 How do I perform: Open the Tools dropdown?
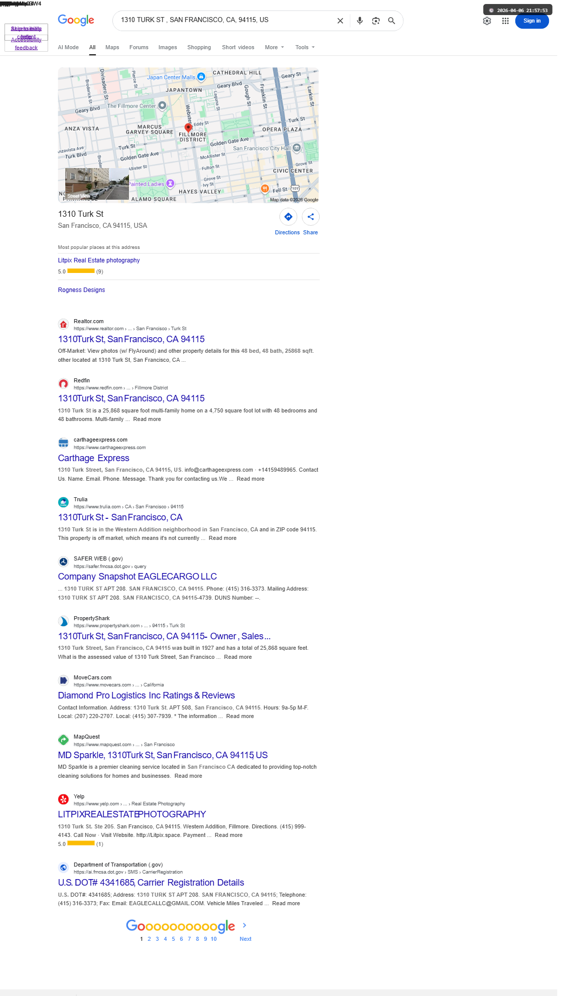(x=305, y=47)
